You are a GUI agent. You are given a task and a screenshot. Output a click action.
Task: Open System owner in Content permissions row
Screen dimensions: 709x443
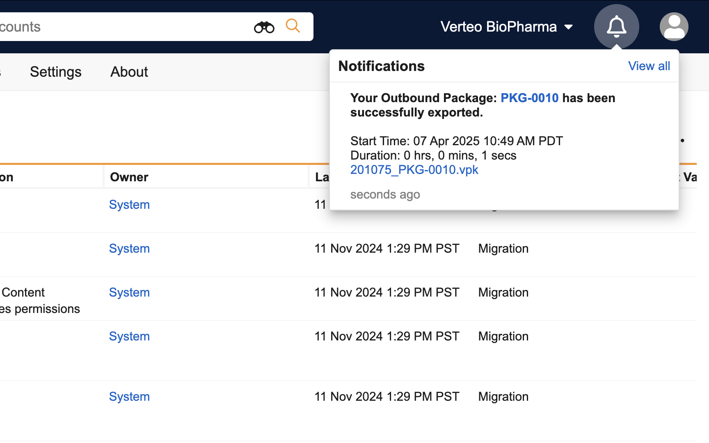[129, 292]
